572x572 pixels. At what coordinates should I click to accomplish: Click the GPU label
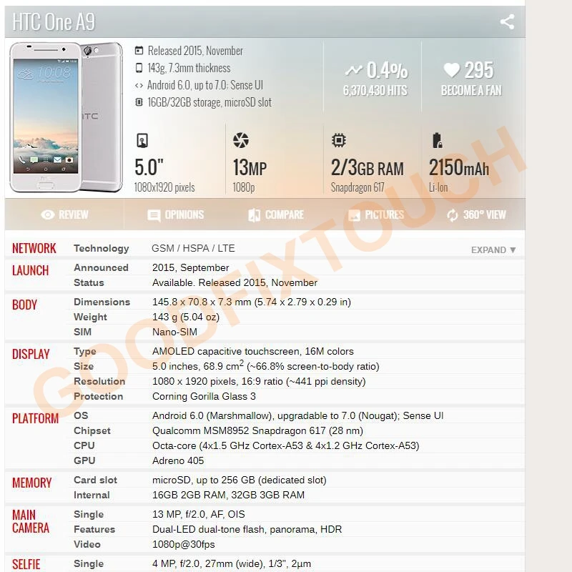coord(84,460)
